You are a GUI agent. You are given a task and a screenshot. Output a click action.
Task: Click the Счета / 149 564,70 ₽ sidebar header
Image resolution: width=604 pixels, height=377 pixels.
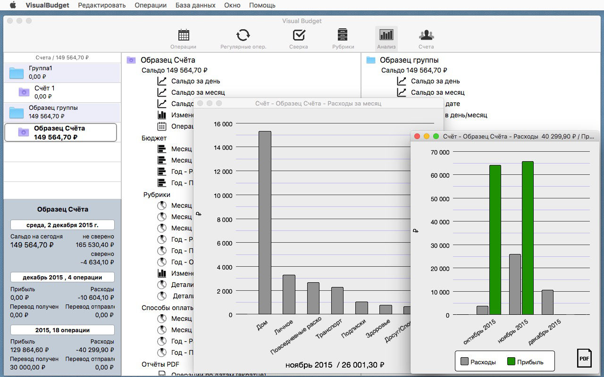pyautogui.click(x=62, y=57)
